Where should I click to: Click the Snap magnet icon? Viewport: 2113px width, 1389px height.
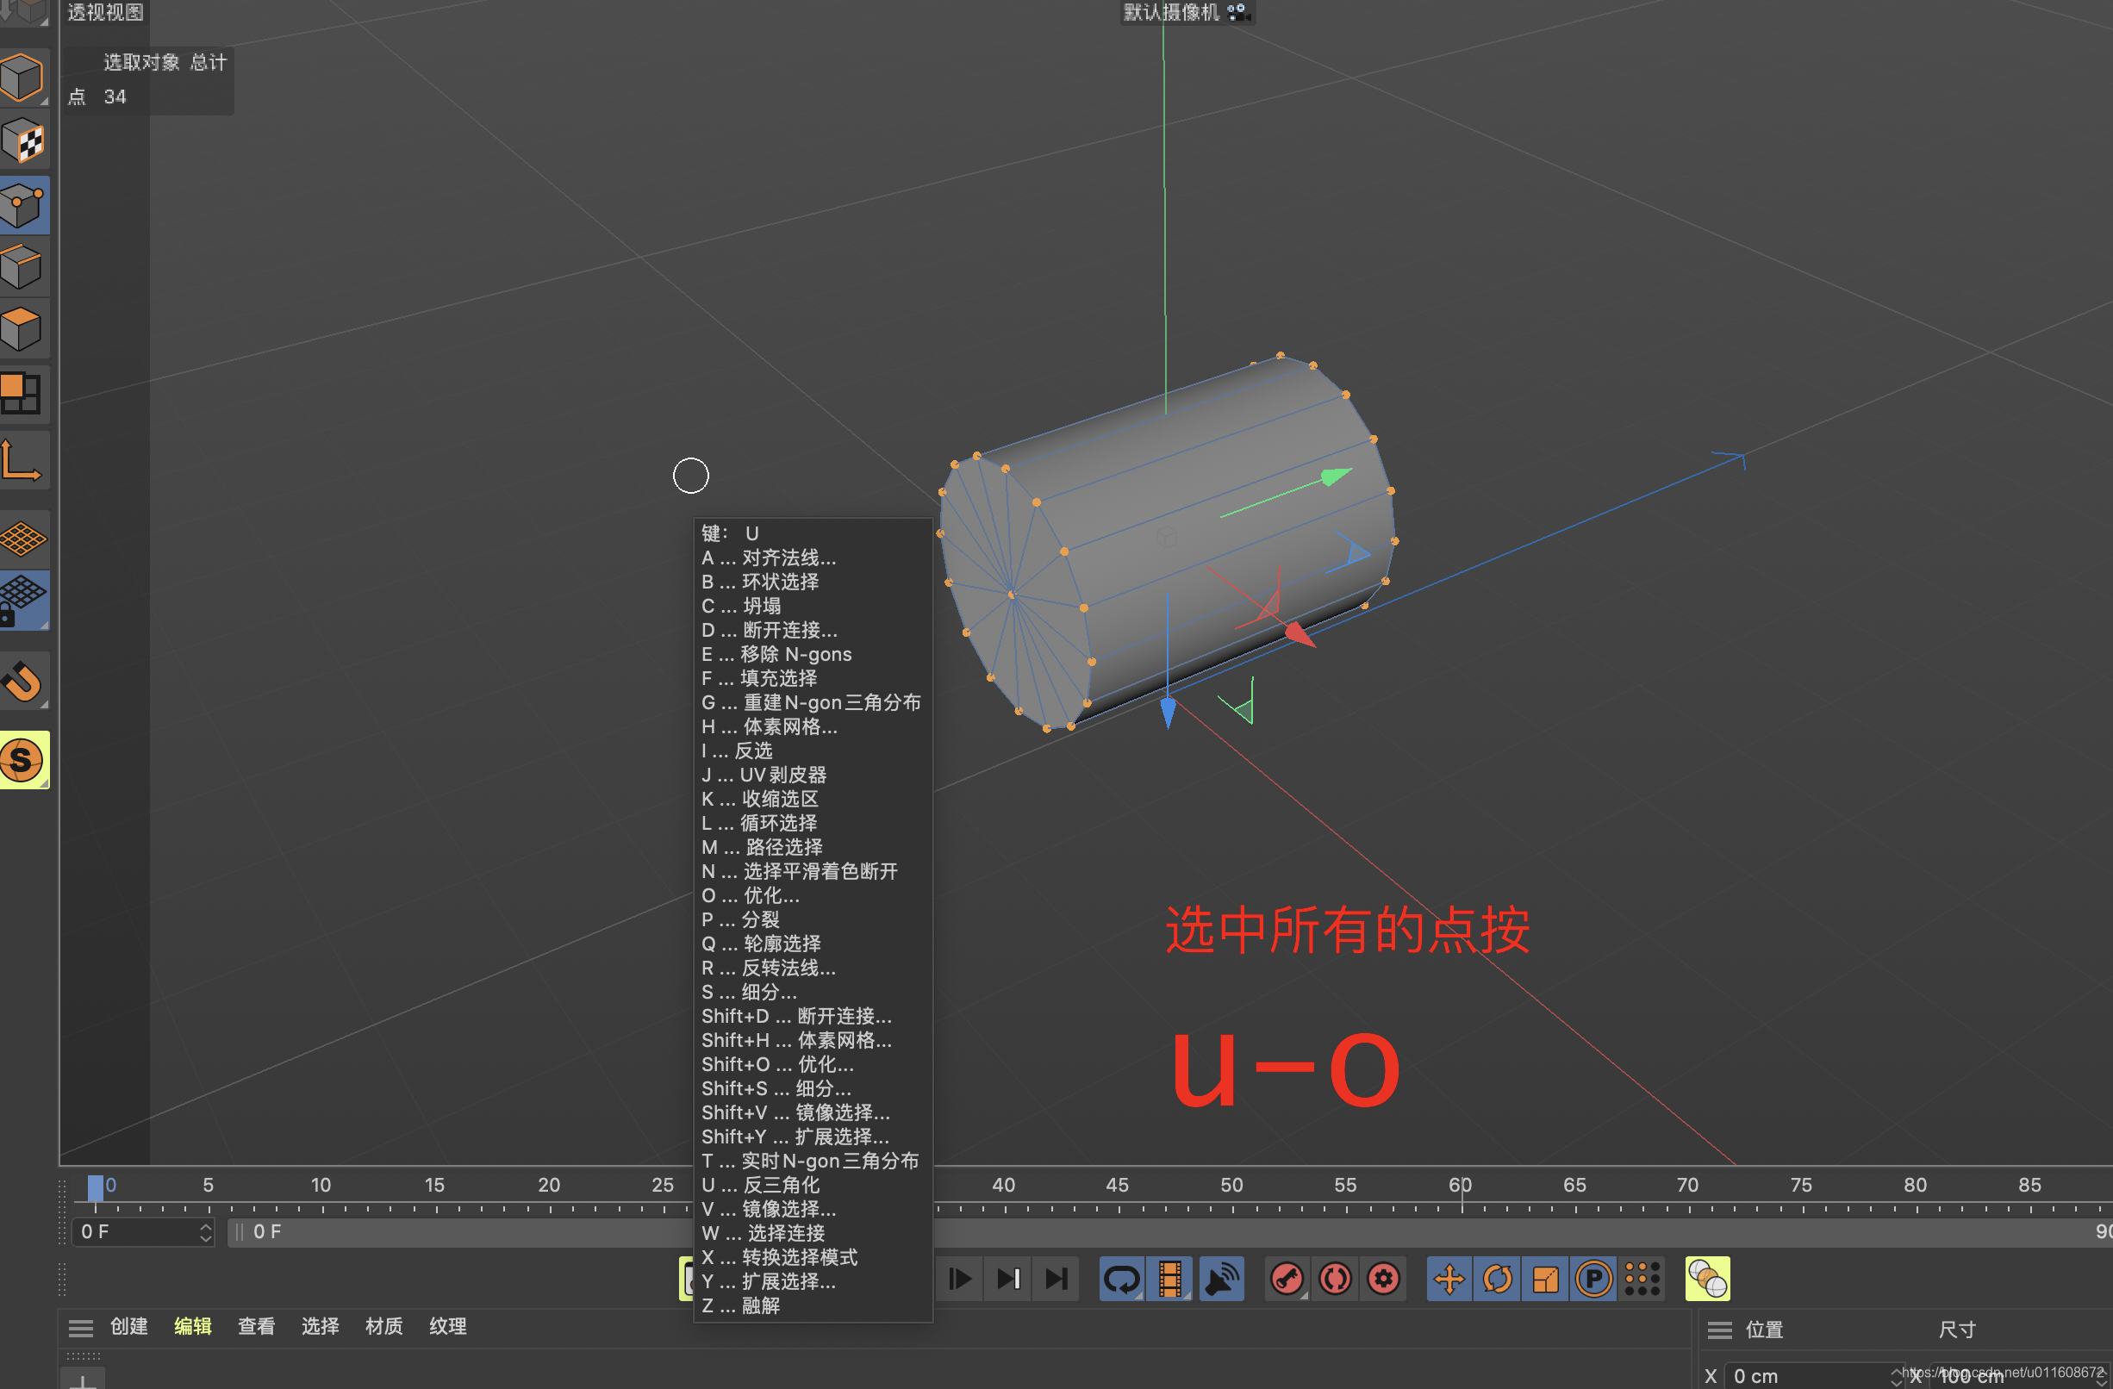(x=23, y=682)
